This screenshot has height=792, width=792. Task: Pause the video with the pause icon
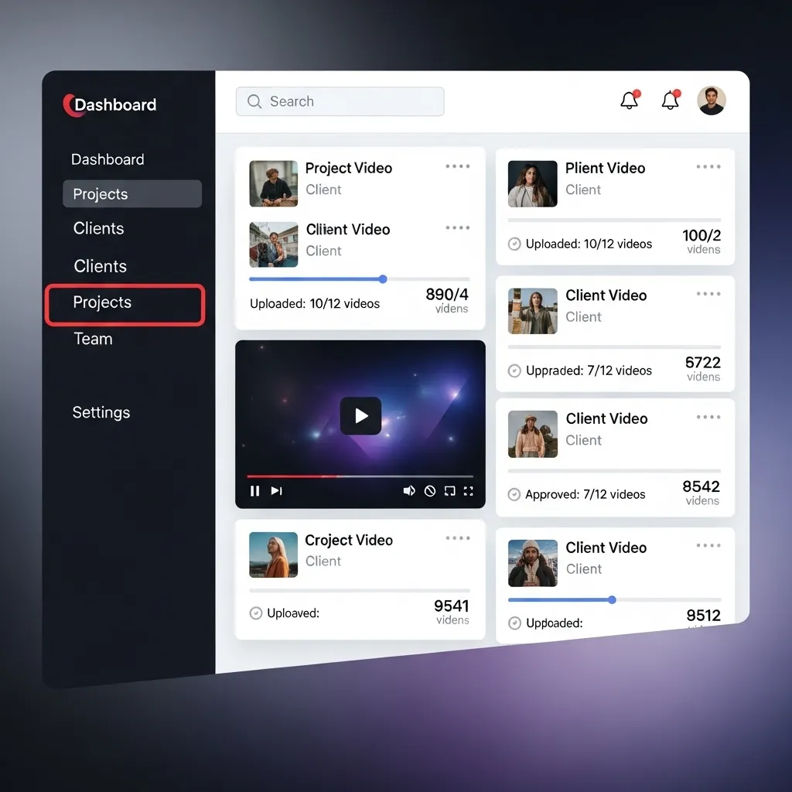(254, 491)
